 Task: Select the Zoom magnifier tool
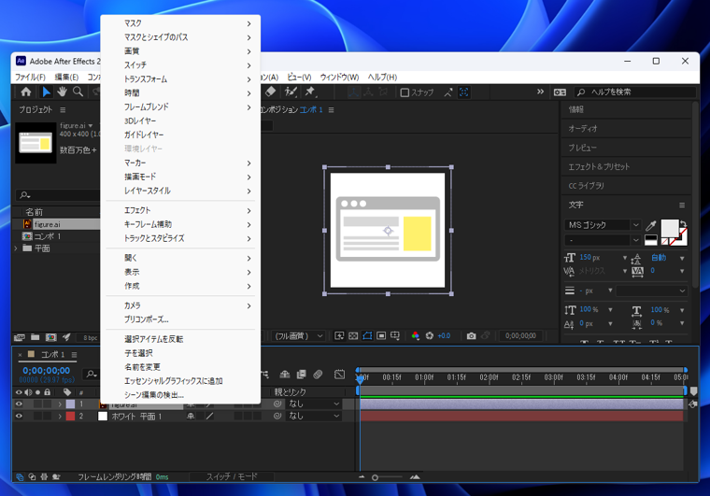78,92
